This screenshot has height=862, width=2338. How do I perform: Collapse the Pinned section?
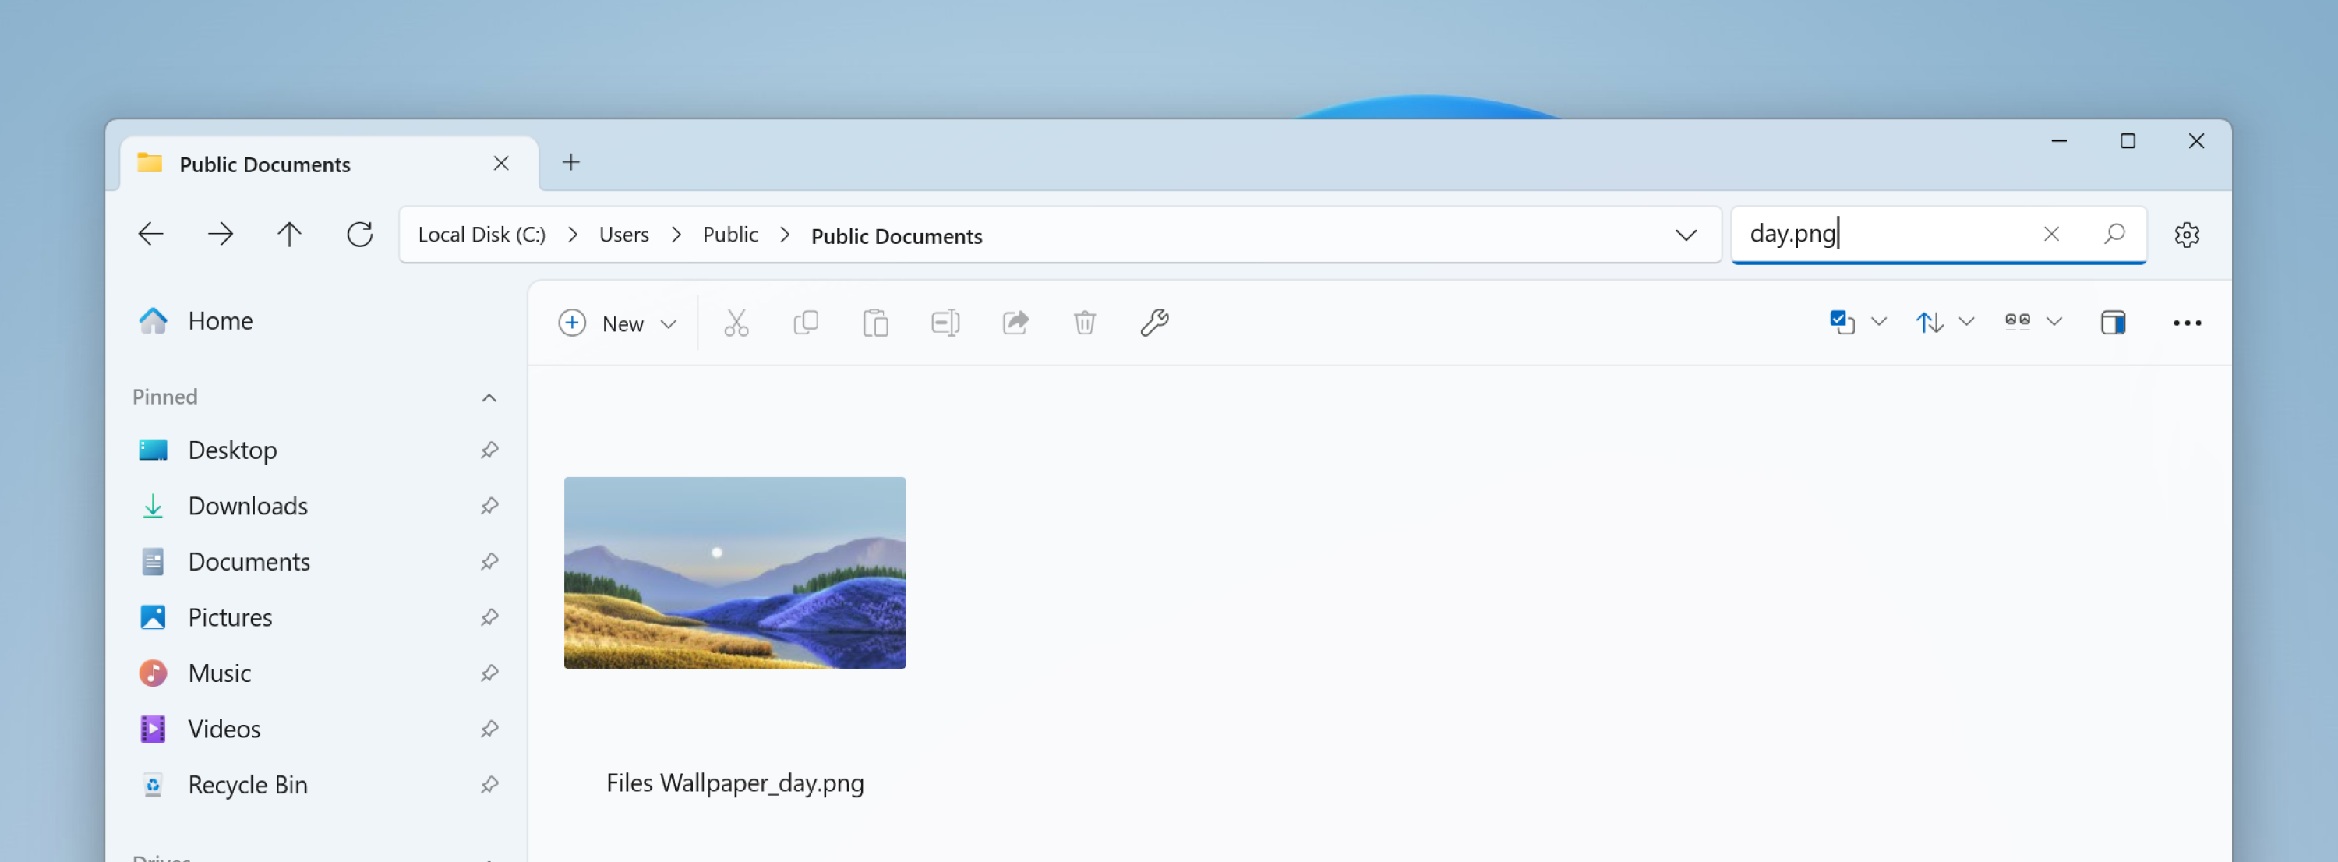click(489, 397)
